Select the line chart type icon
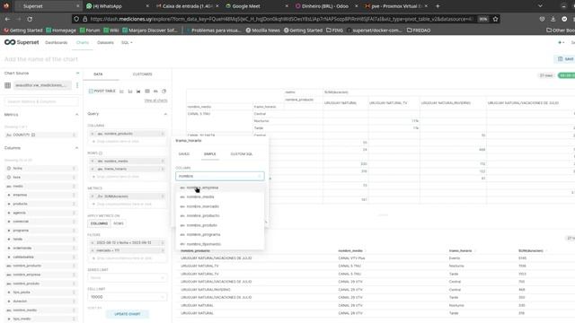This screenshot has width=575, height=323. click(x=121, y=92)
